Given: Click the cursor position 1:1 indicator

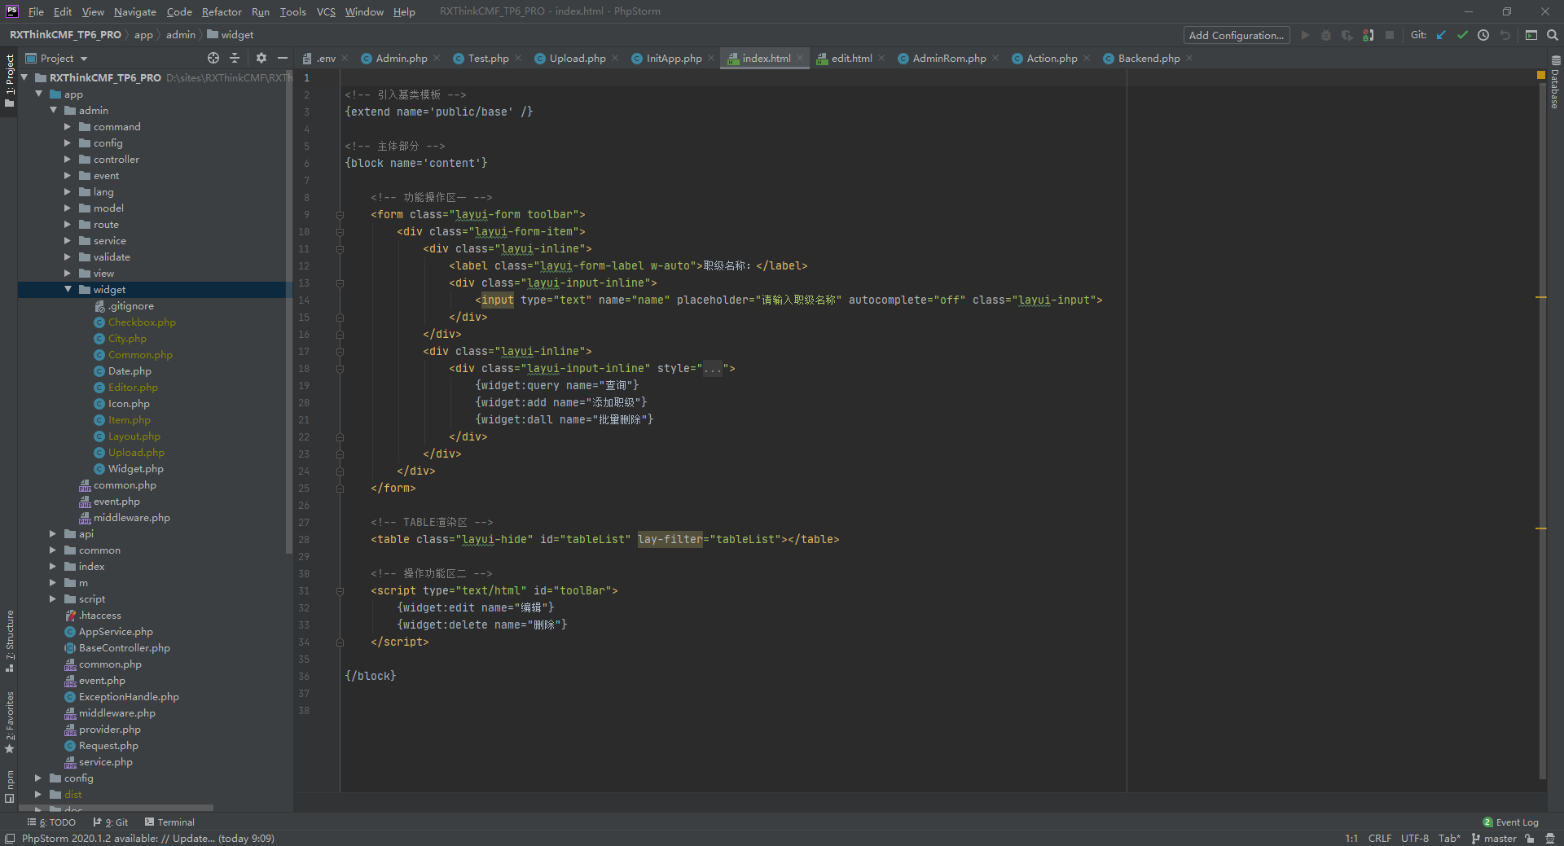Looking at the screenshot, I should pyautogui.click(x=1351, y=838).
